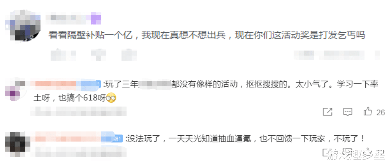Like the comment using the thumbs-up icon
Screen dimensions: 391x168
click(368, 112)
